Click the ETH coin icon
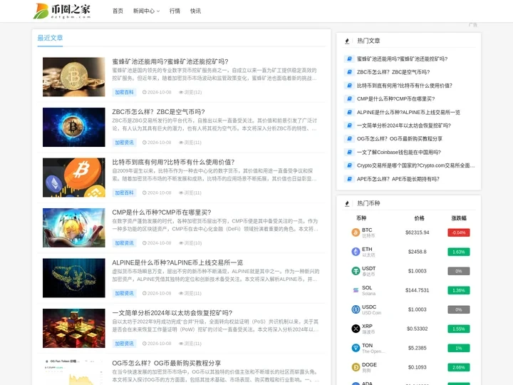Viewport: 513px width, 385px height. pos(356,252)
